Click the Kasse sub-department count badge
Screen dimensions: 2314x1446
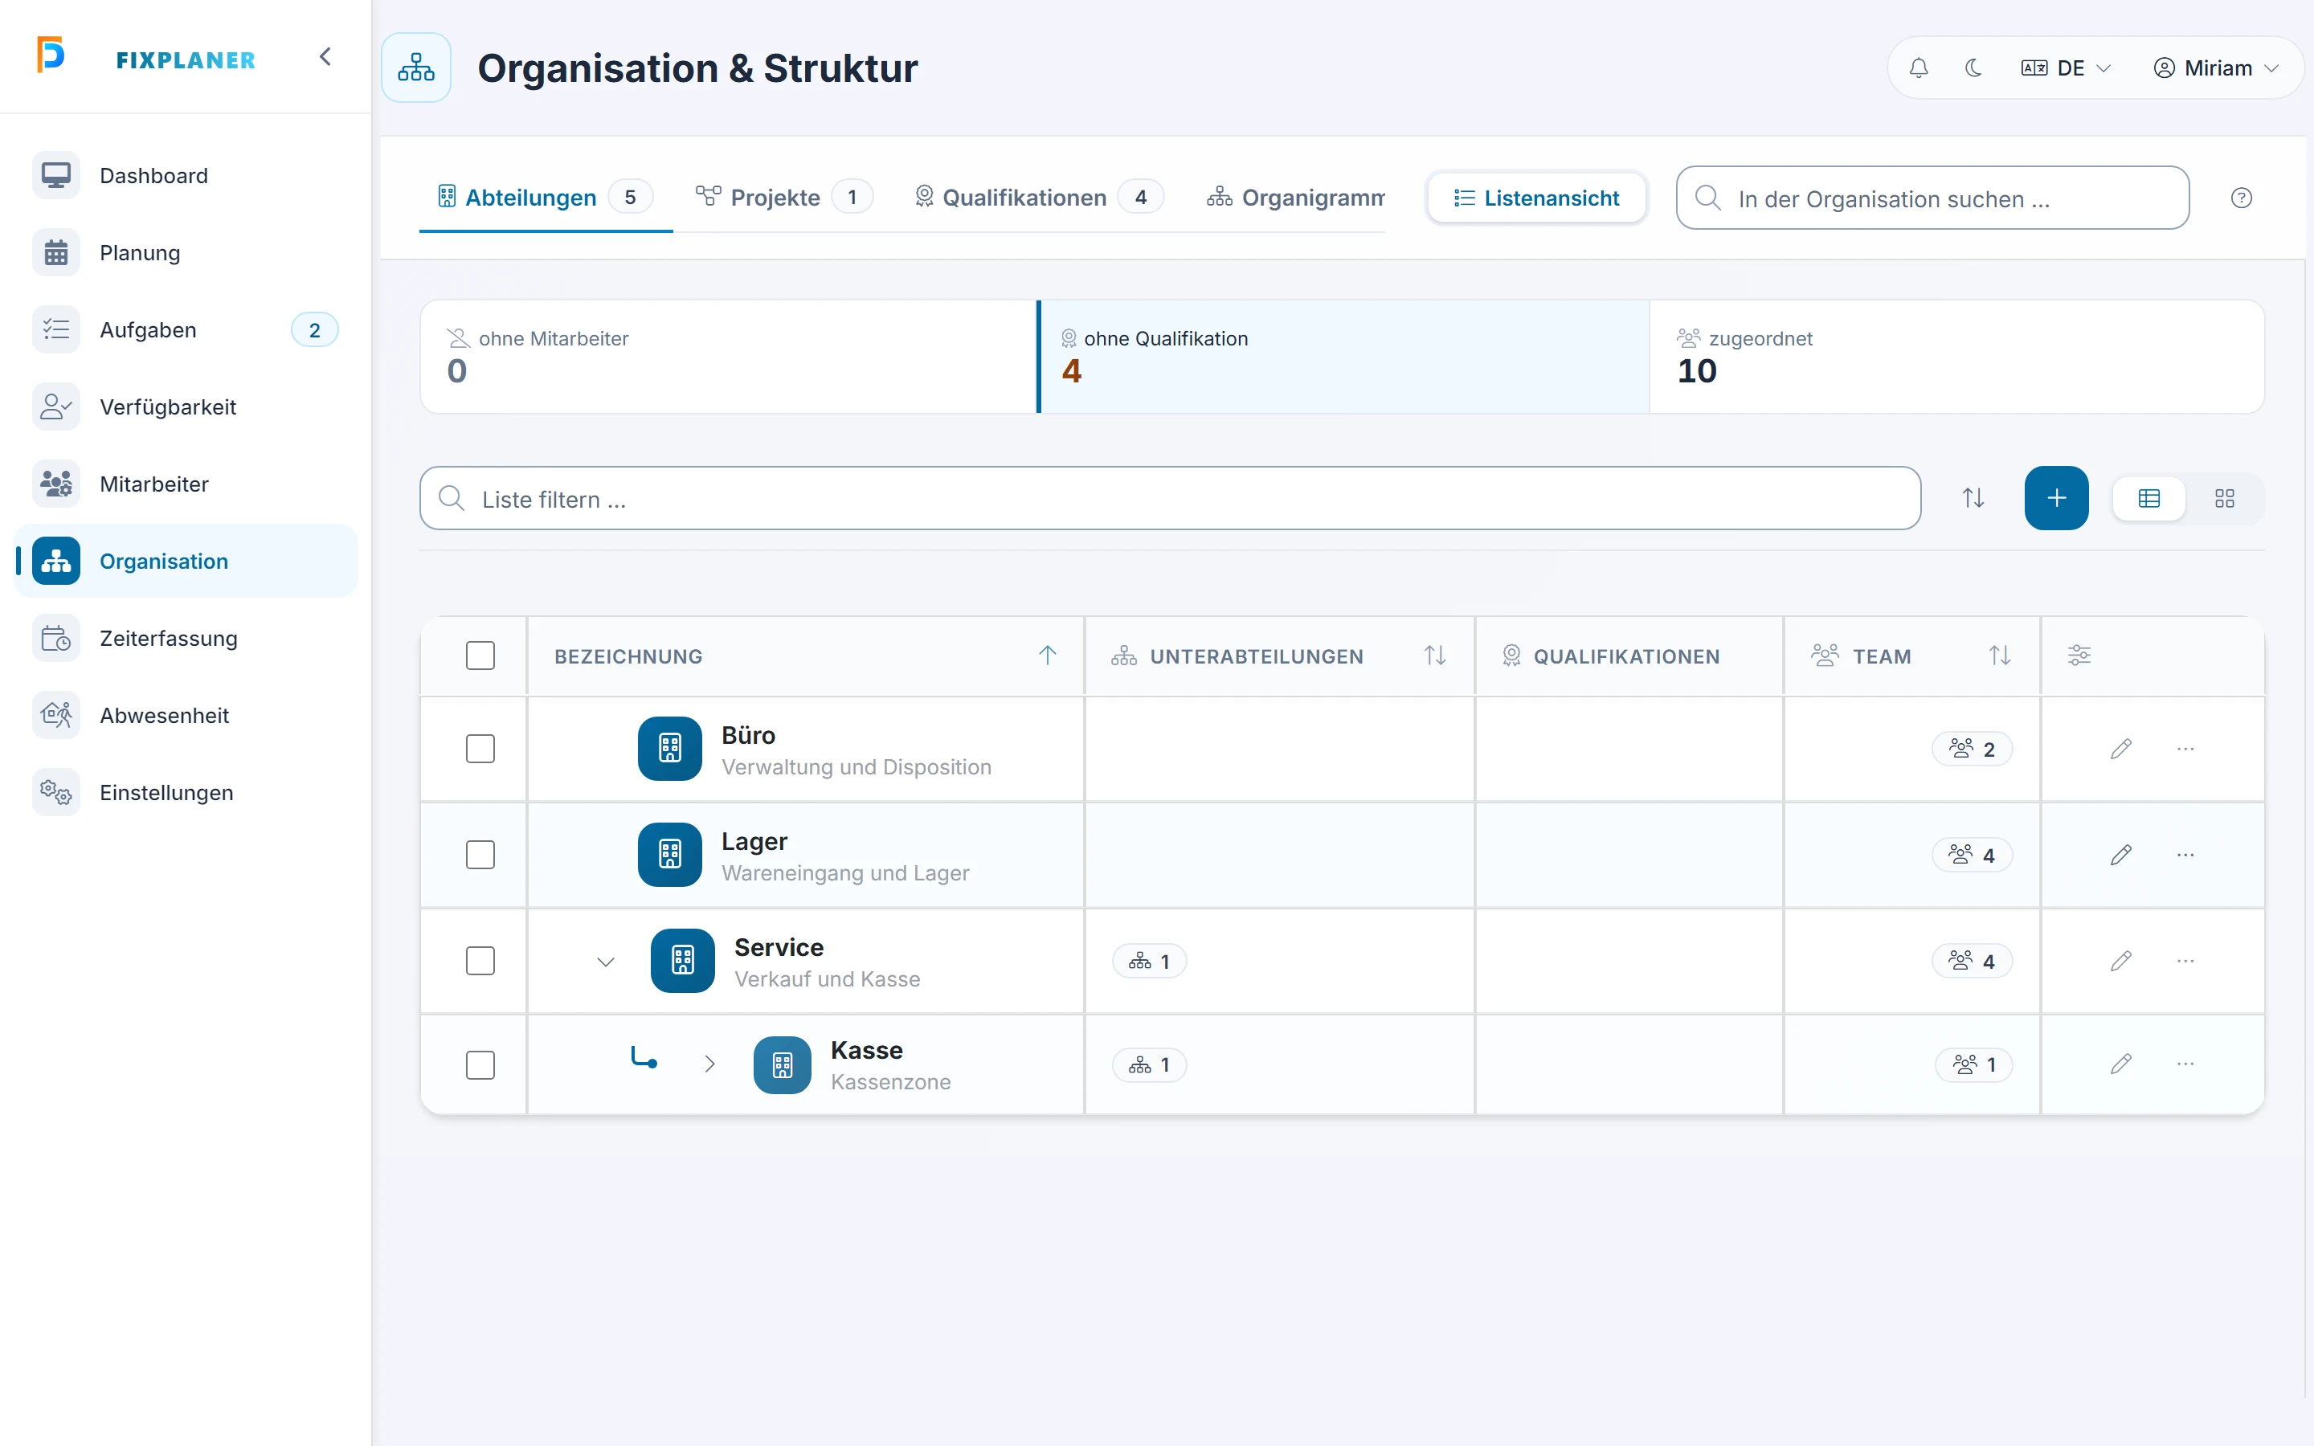pos(1149,1064)
